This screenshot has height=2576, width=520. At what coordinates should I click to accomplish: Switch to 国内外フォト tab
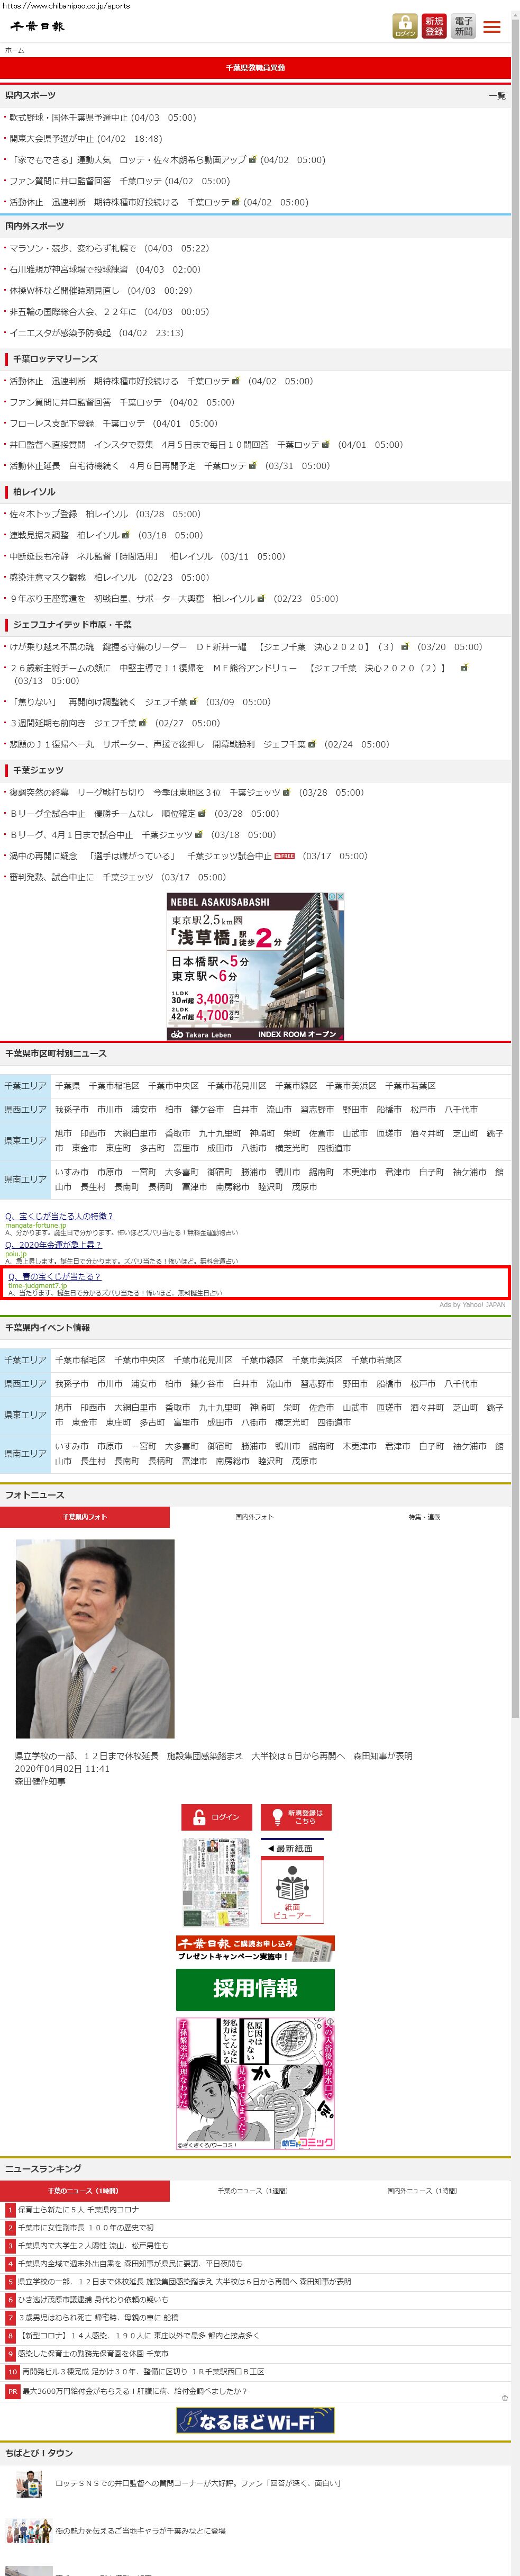click(254, 1517)
